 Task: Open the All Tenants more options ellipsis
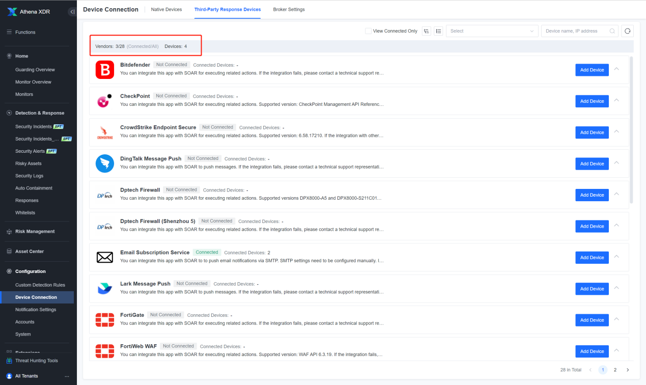tap(67, 376)
